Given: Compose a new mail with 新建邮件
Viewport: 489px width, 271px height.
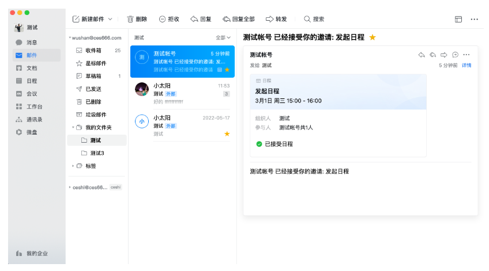Looking at the screenshot, I should pyautogui.click(x=88, y=20).
